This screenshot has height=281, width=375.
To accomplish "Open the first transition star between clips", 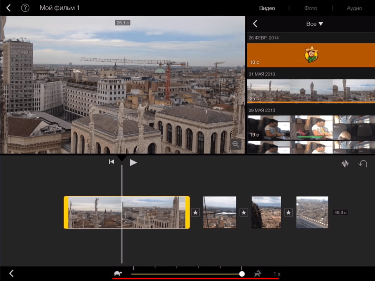I will pos(195,213).
